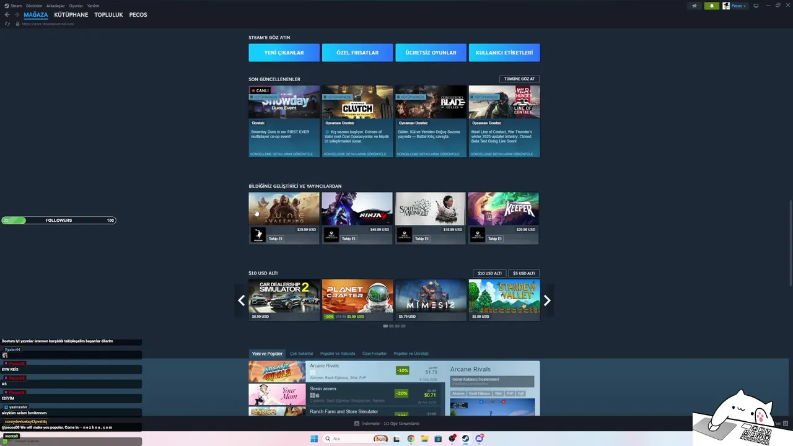The image size is (793, 446).
Task: Open OBS Studio from the taskbar
Action: pyautogui.click(x=452, y=439)
